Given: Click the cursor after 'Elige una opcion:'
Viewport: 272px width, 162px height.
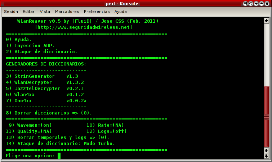Looking at the screenshot, I should coord(59,156).
